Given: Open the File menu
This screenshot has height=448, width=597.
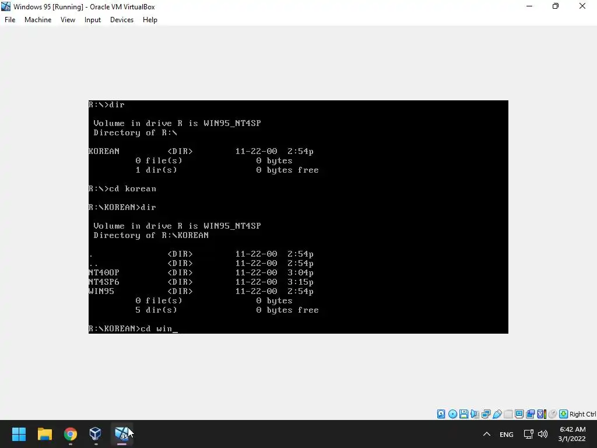Looking at the screenshot, I should tap(10, 20).
